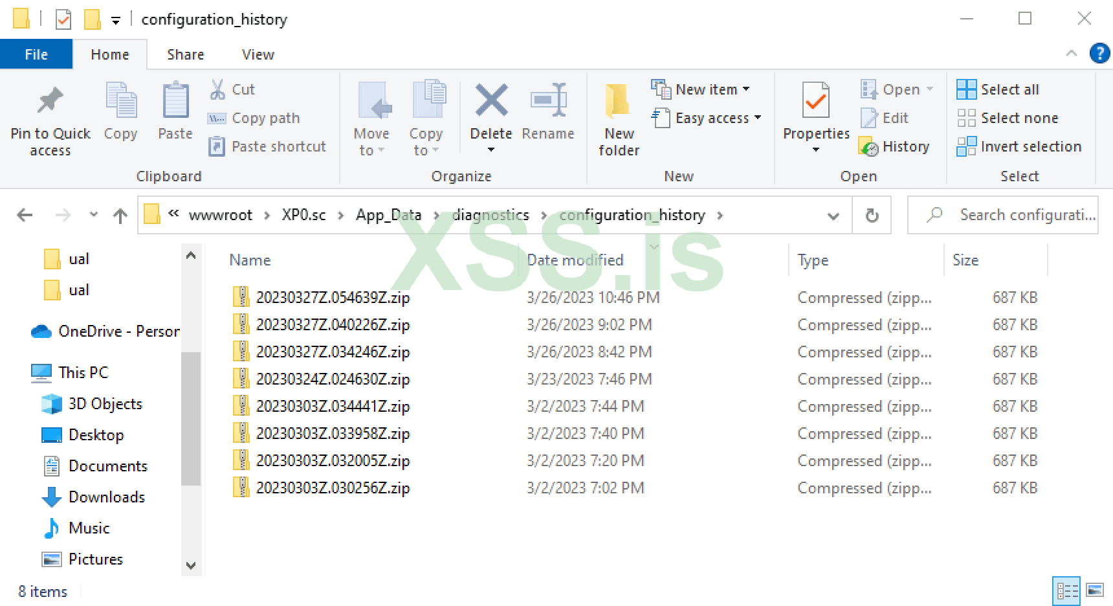This screenshot has height=606, width=1113.
Task: Sort files by Size column header
Action: pos(965,260)
